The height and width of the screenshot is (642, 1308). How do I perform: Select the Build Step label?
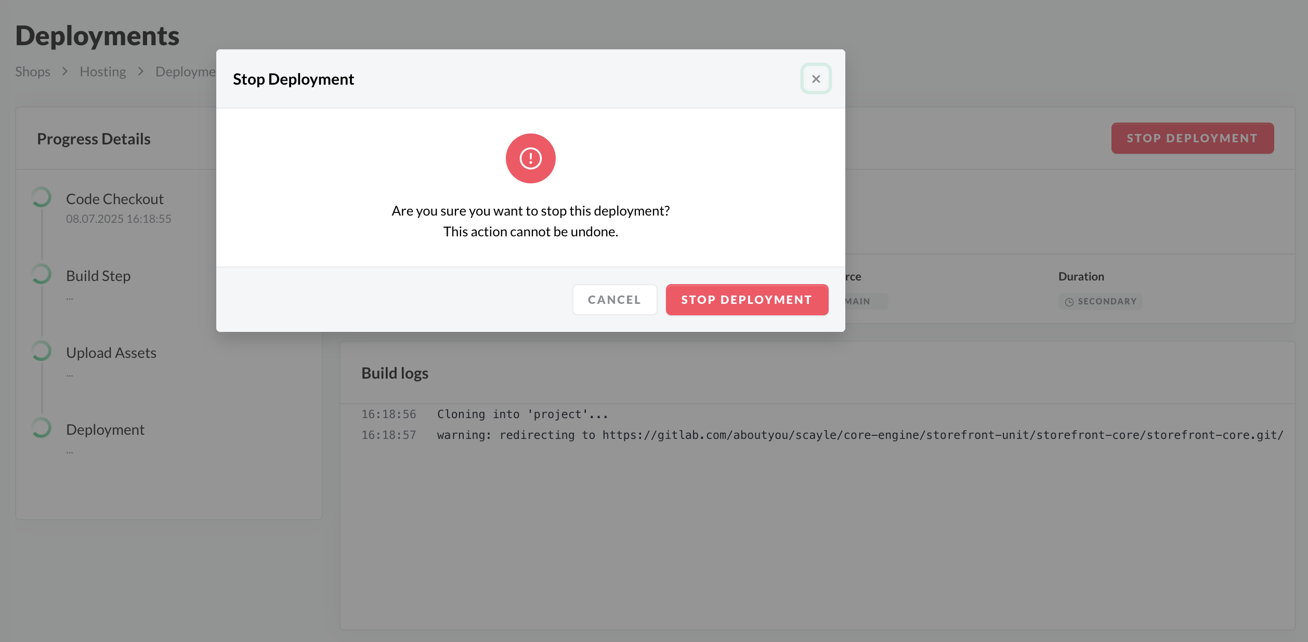point(98,276)
